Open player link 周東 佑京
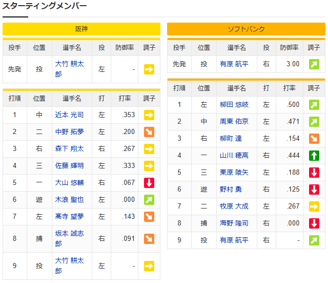328x283 pixels. [x=234, y=122]
